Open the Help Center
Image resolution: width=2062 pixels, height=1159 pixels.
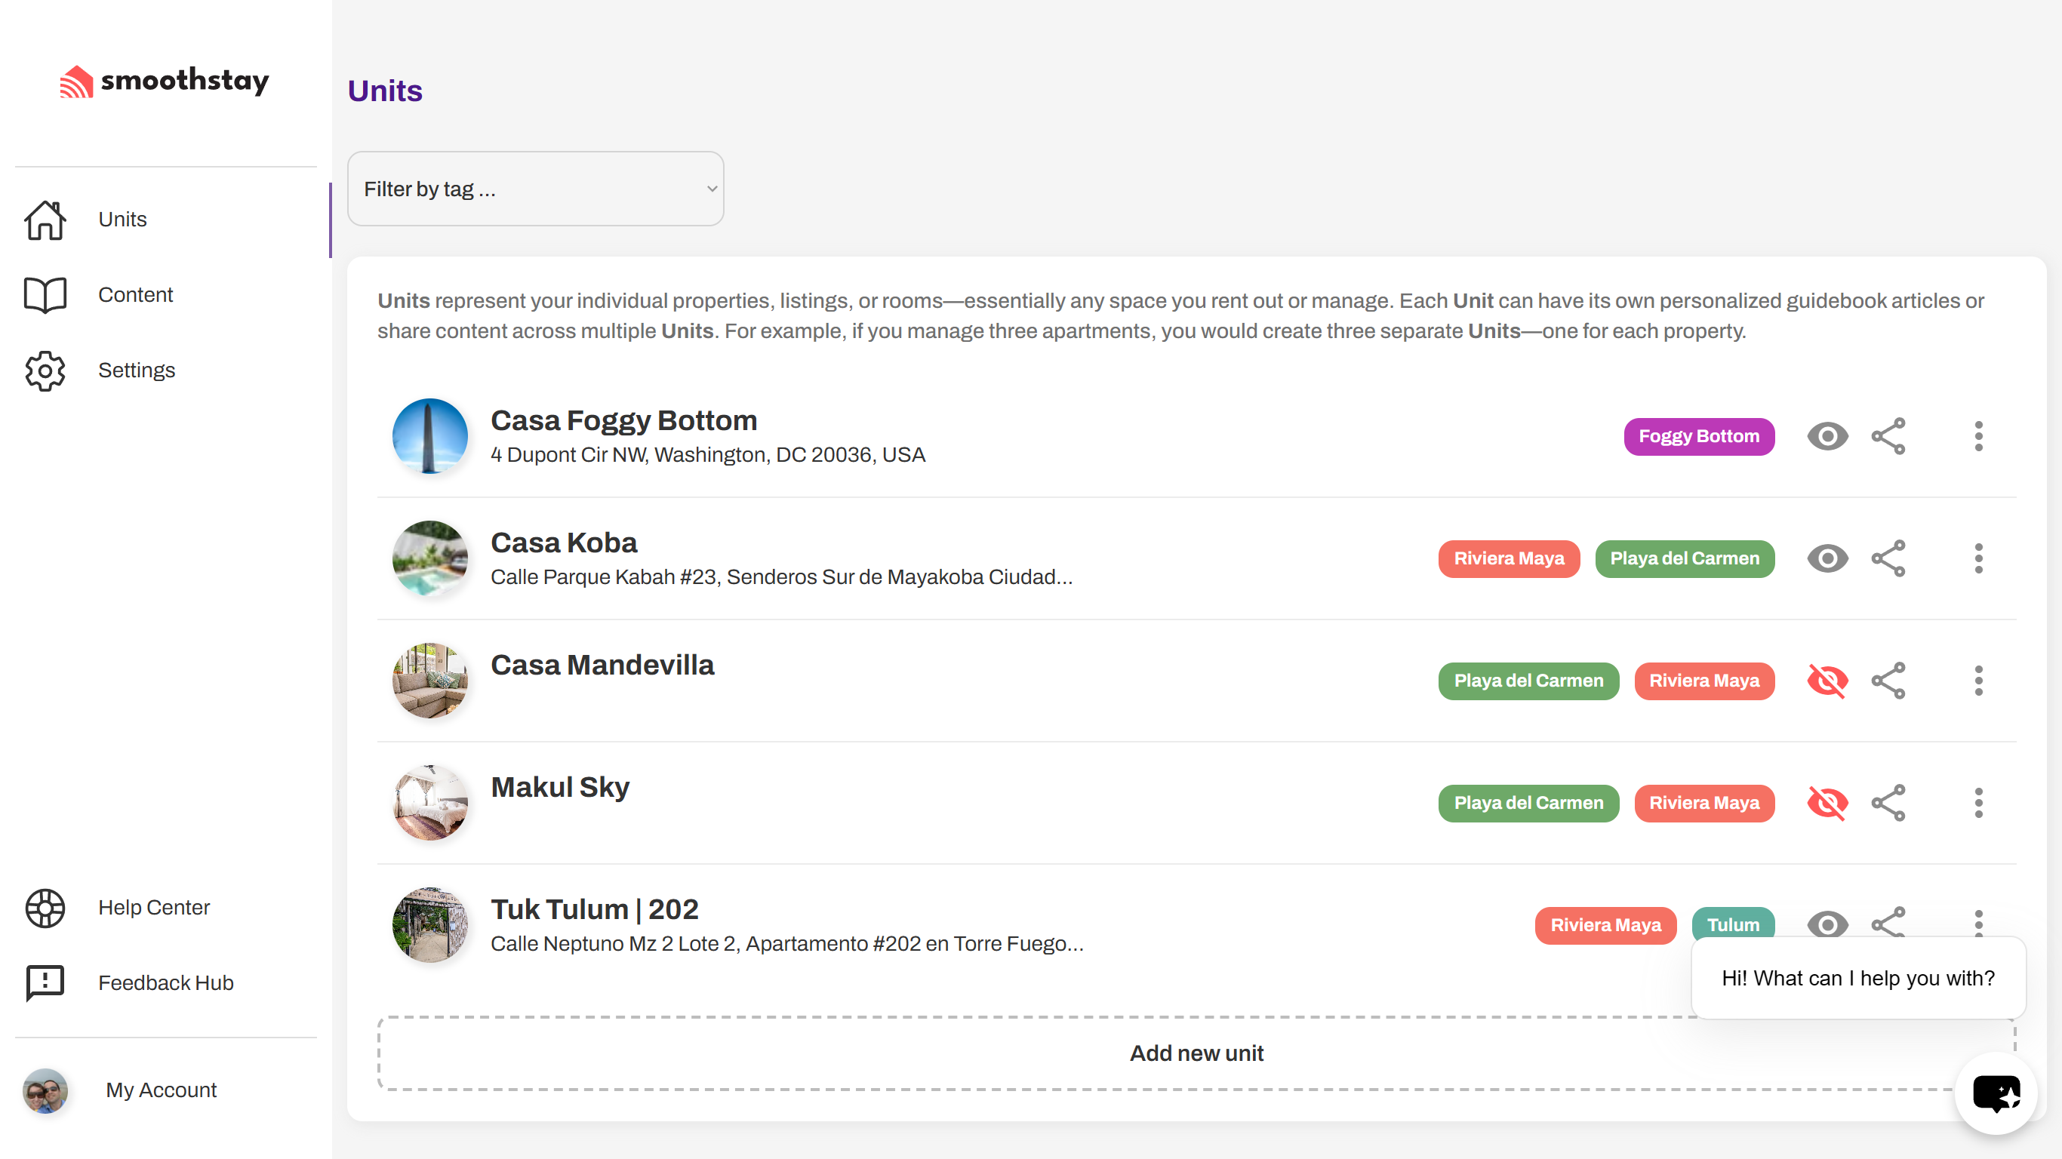click(x=153, y=907)
